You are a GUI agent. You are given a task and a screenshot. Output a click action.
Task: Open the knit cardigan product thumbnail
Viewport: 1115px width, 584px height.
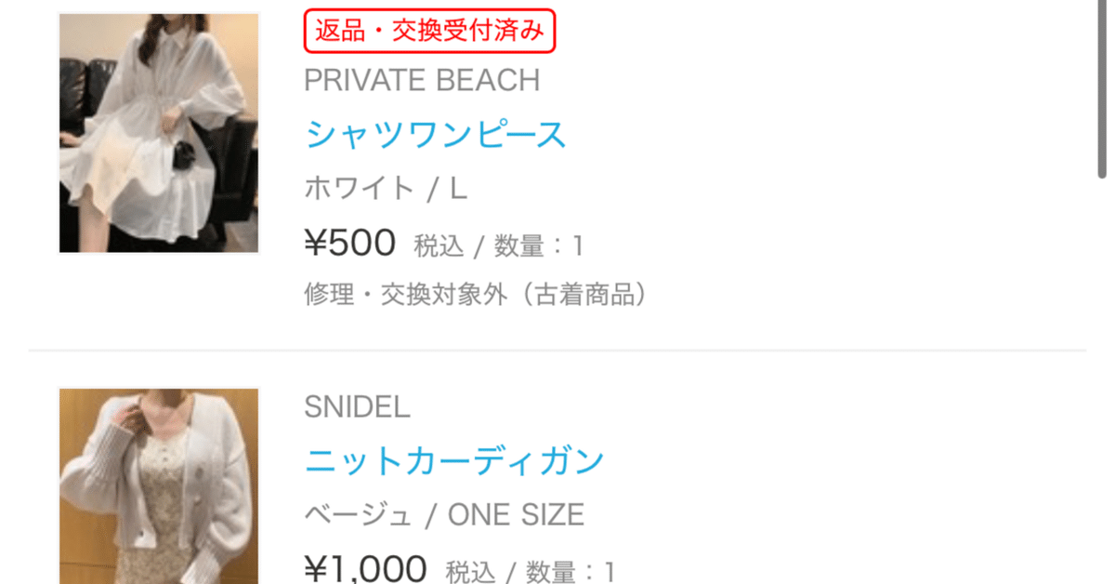click(x=159, y=485)
